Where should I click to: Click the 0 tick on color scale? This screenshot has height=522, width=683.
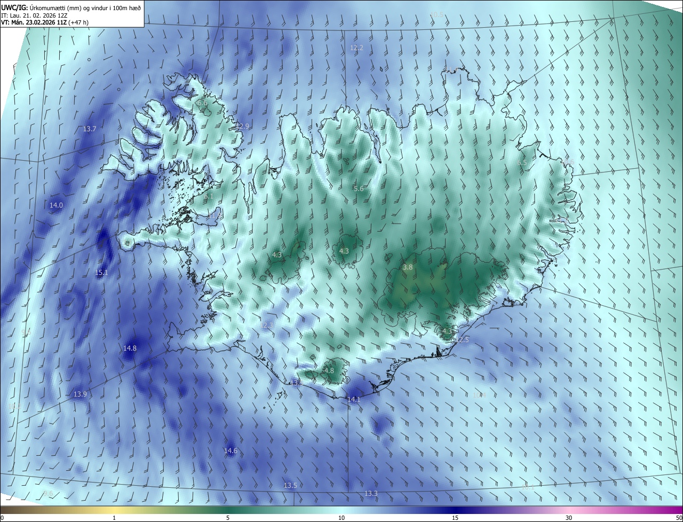pos(2,518)
